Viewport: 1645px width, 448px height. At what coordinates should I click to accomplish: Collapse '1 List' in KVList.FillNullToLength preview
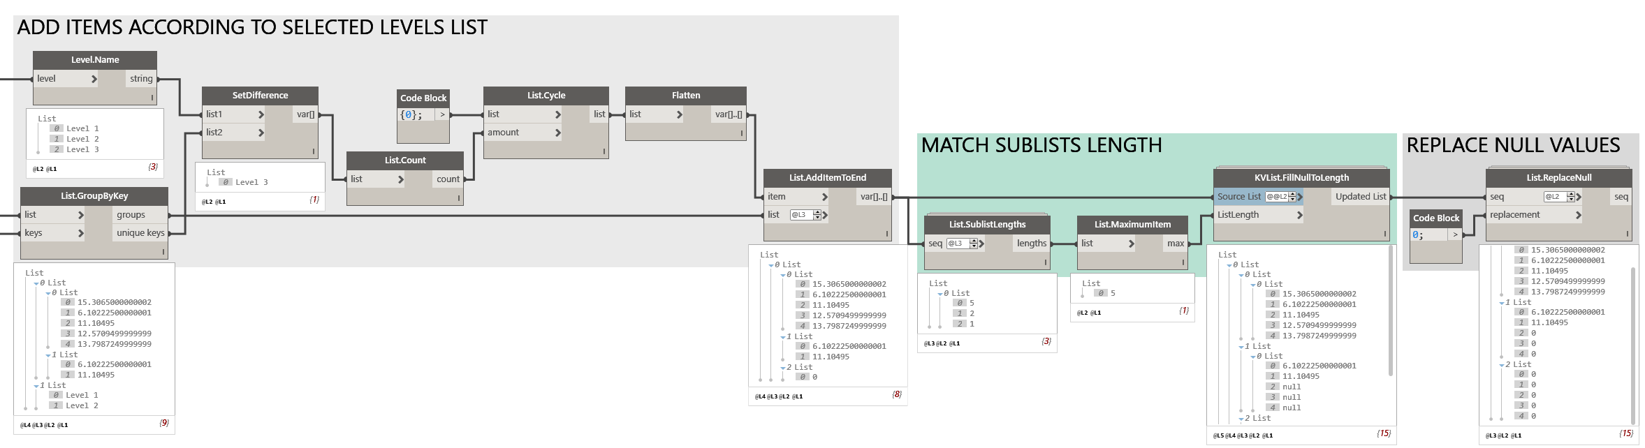[x=1241, y=346]
